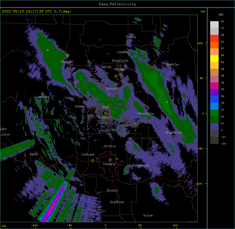
Task: Click the 80 value on dBZ legend
Action: 222,21
